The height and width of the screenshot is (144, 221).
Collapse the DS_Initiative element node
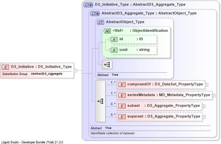(x=76, y=71)
